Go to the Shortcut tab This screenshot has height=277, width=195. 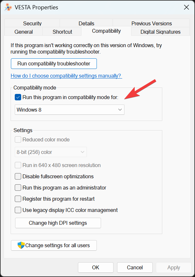click(x=62, y=31)
